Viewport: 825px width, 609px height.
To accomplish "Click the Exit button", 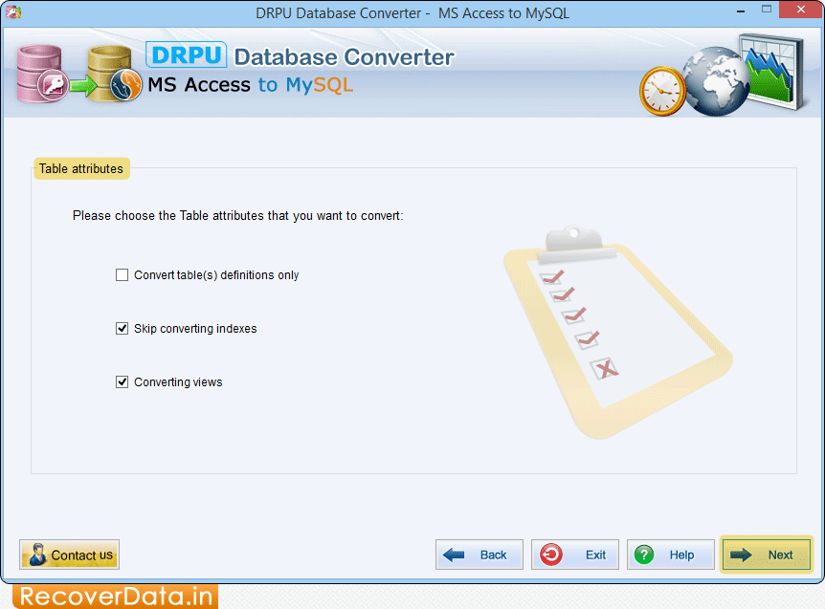I will tap(575, 555).
